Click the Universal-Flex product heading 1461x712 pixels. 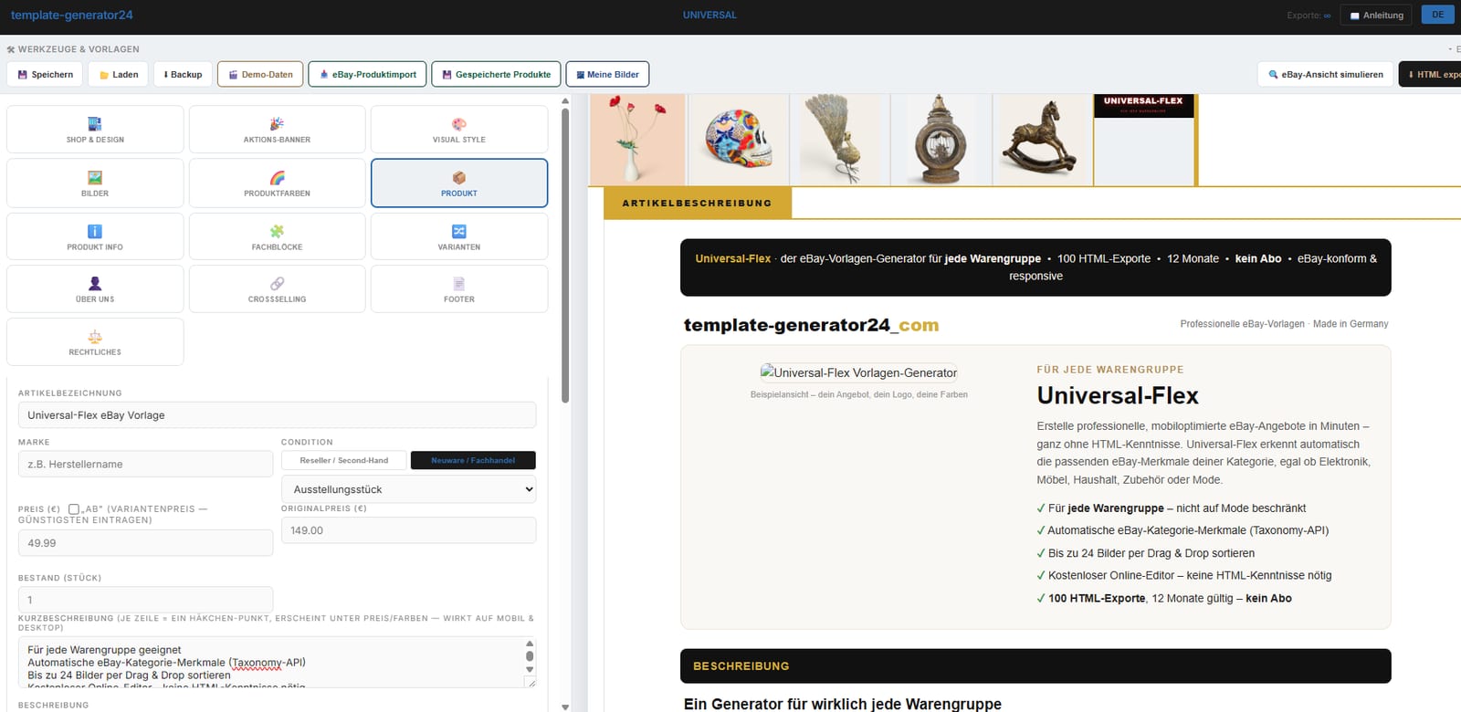coord(1118,395)
